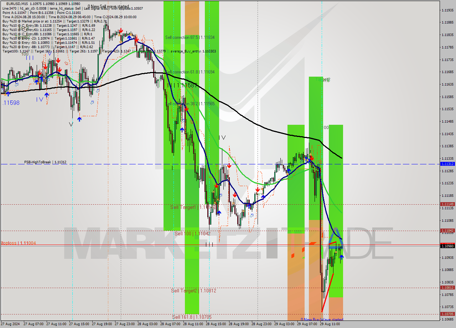This screenshot has height=328, width=456.
Task: Click the 'Line:3470 | h1_atr_c0' info line
Action: coord(73,8)
